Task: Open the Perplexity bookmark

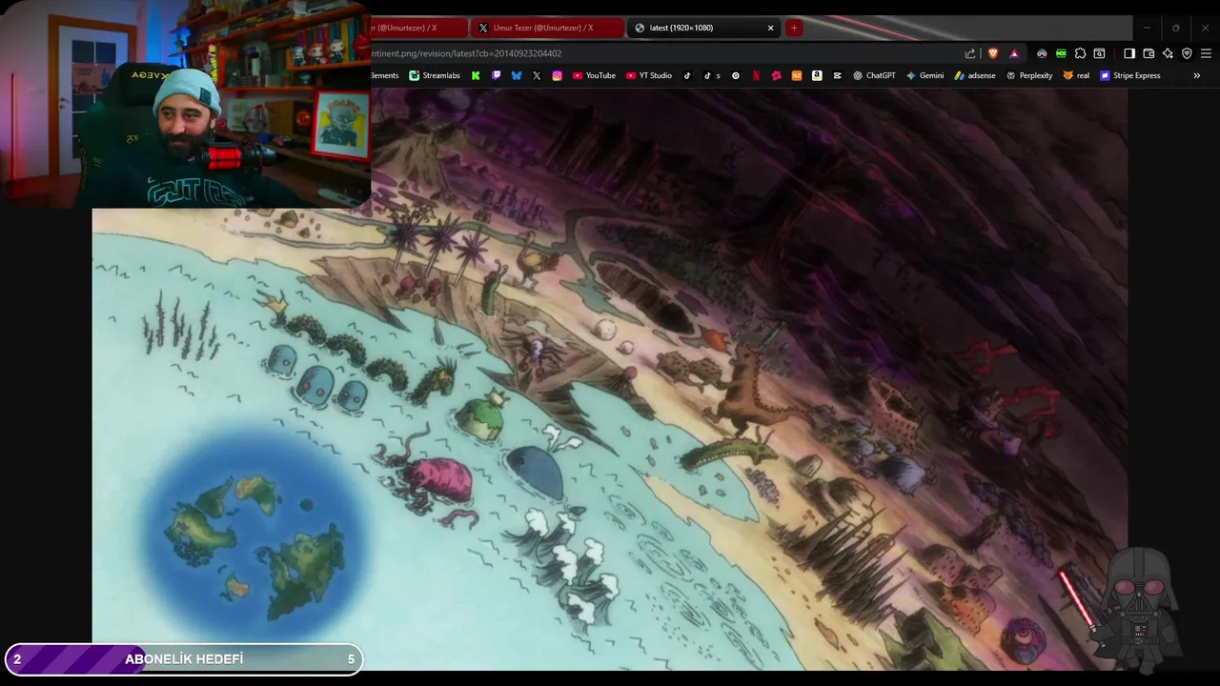Action: [1029, 75]
